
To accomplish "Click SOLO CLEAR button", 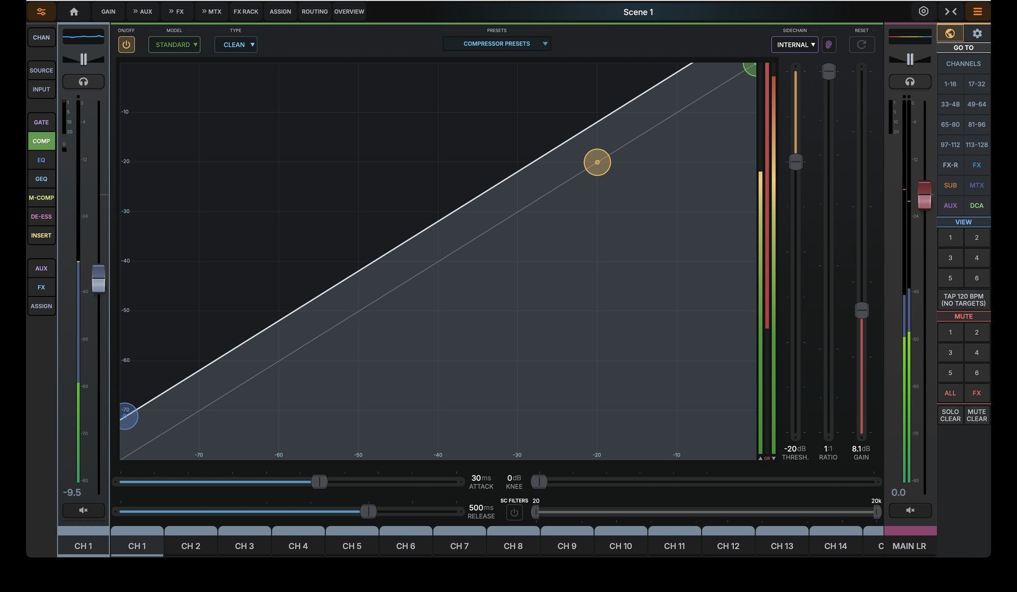I will click(950, 415).
